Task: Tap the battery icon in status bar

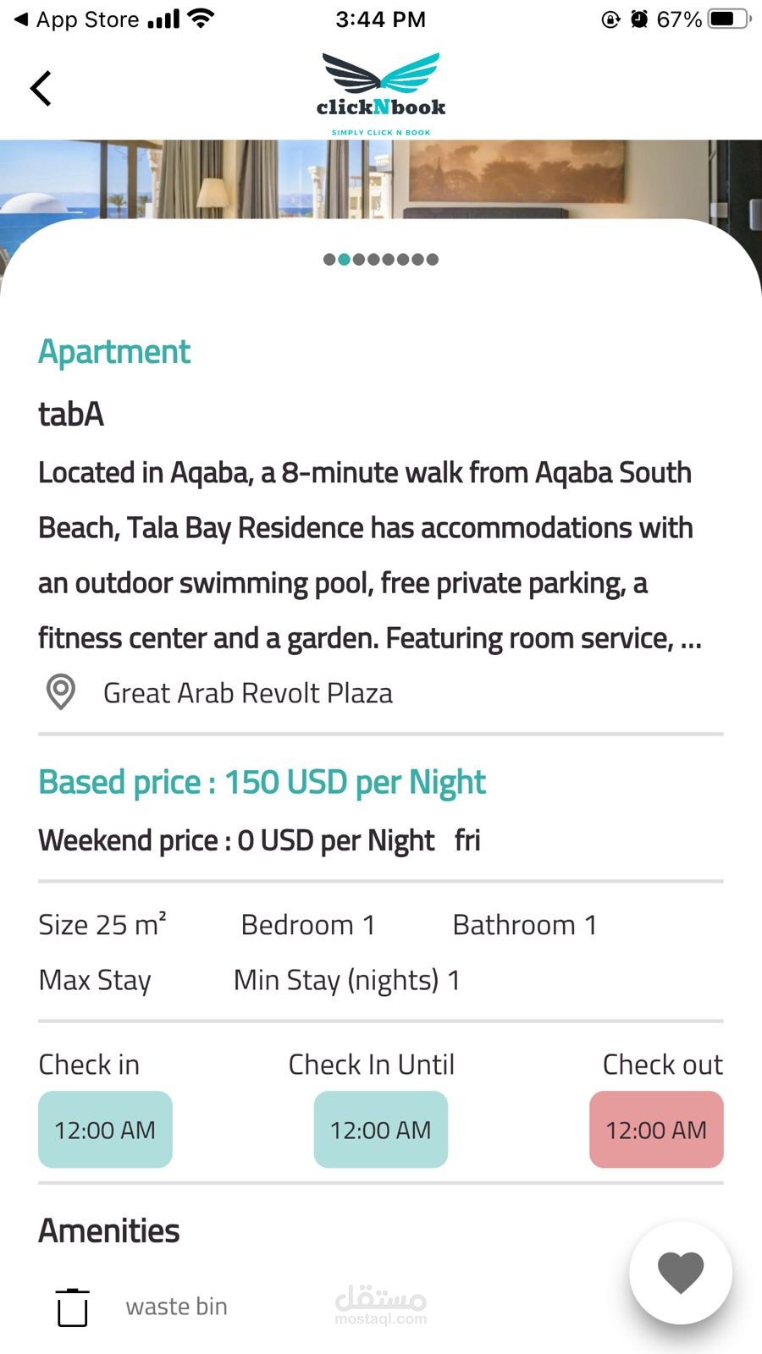Action: tap(728, 19)
